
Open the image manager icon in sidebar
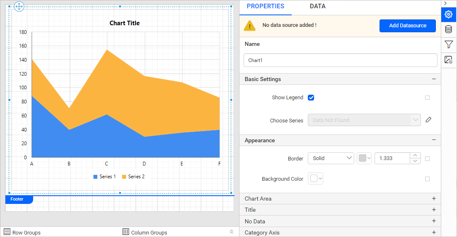448,60
